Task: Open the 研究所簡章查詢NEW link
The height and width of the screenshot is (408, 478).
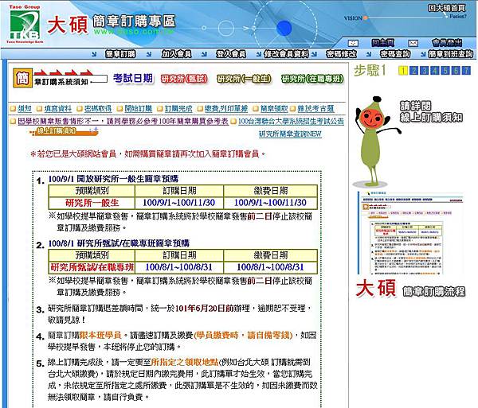Action: point(290,134)
